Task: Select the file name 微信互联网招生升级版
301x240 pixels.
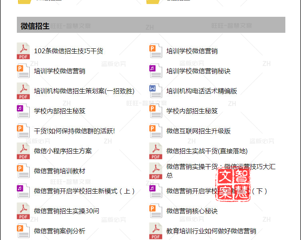Action: (199, 131)
